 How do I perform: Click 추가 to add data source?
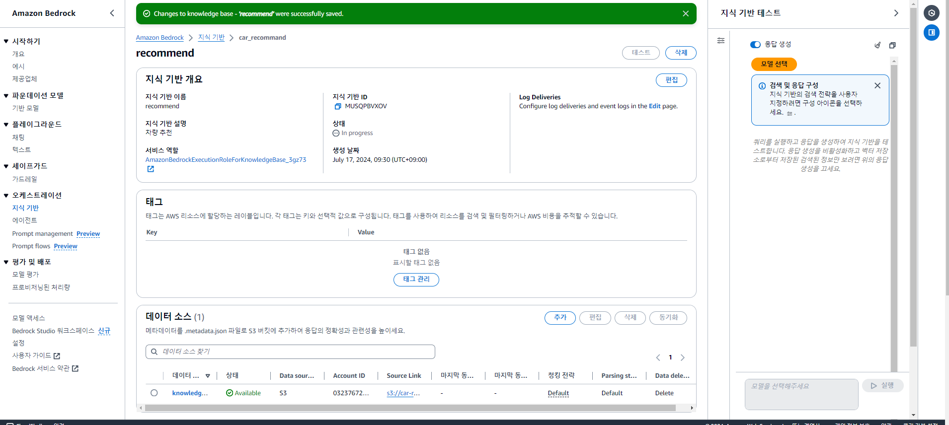[x=560, y=318]
